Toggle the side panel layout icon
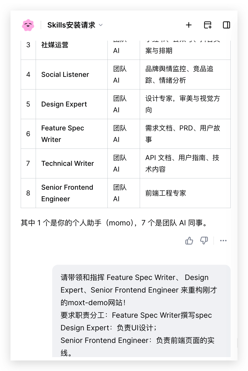 point(227,25)
